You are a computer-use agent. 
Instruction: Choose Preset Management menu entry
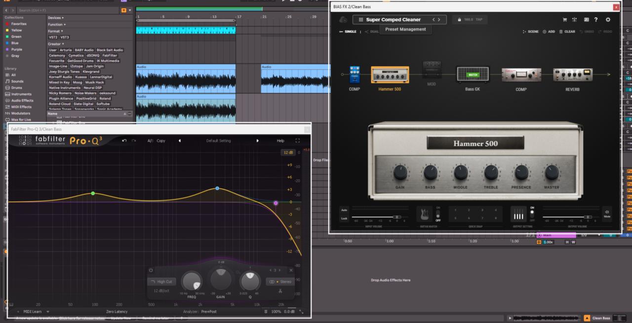[405, 29]
